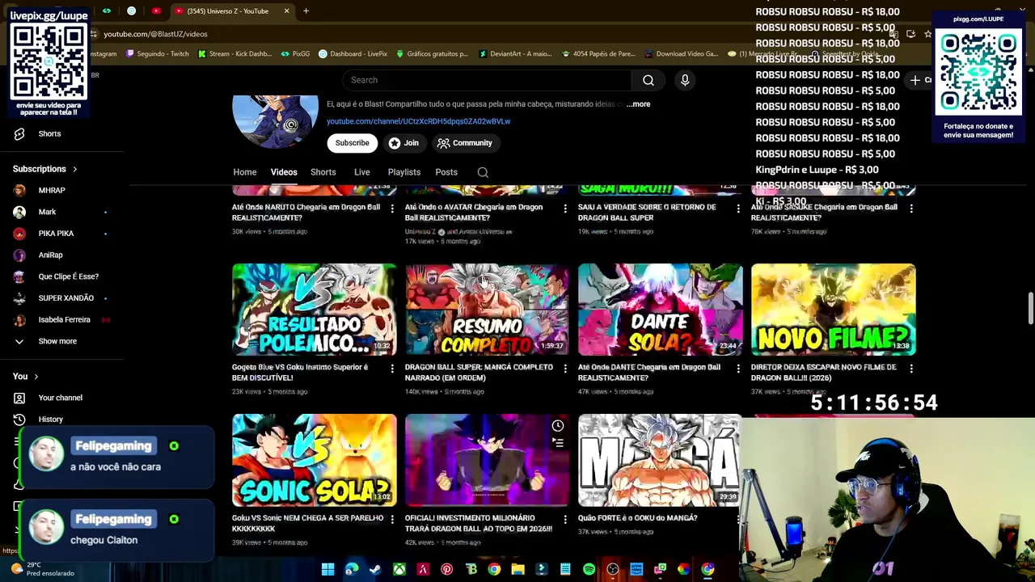Open options menu for Gogeta Blue VS Goku video
The image size is (1035, 582).
pos(392,369)
